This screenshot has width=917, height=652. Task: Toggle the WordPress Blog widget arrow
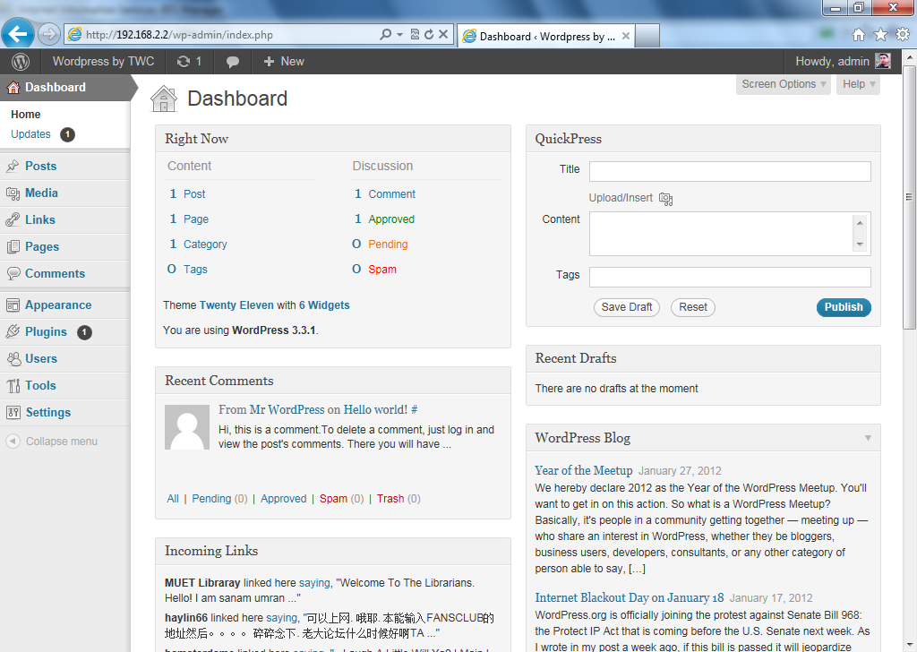click(x=868, y=438)
